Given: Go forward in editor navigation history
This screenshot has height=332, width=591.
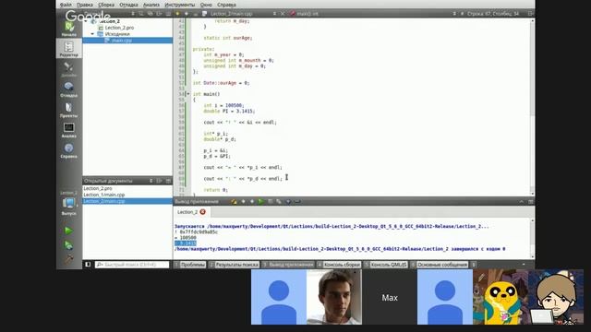Looking at the screenshot, I should 187,14.
